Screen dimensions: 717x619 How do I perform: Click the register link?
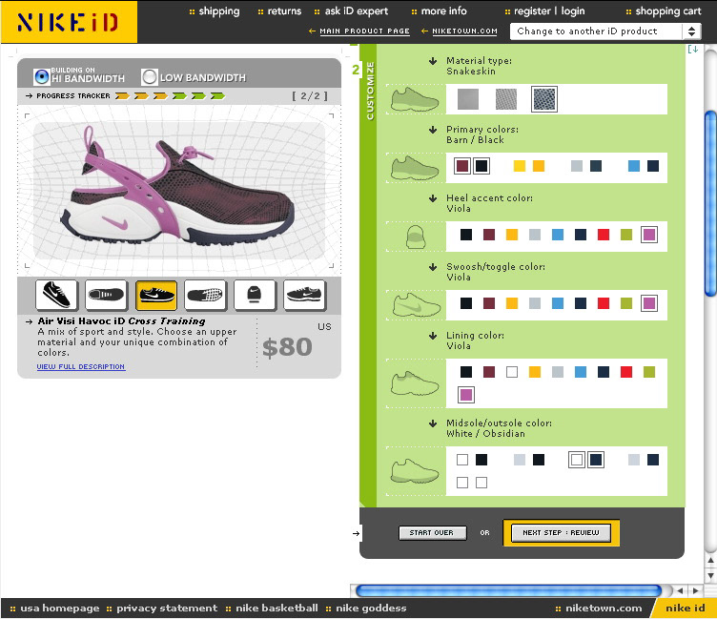pos(532,11)
